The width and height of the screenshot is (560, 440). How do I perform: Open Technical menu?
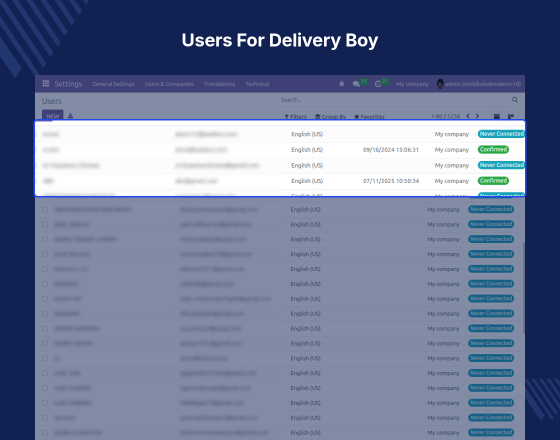point(257,84)
